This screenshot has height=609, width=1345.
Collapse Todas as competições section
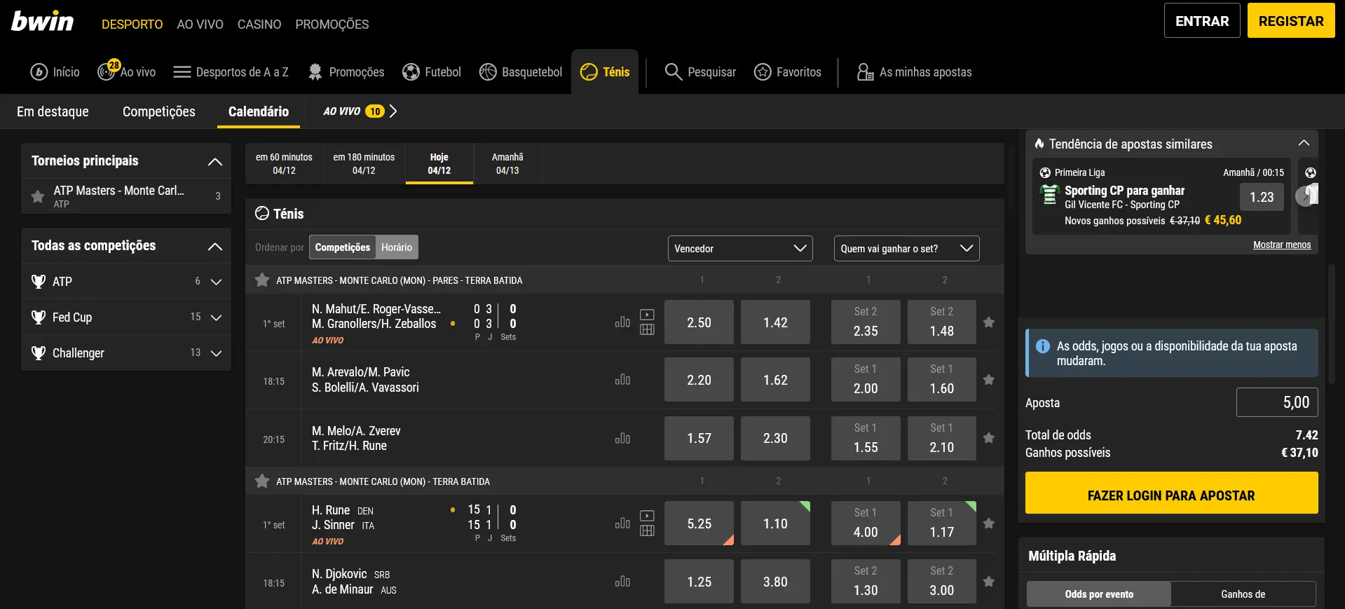(x=215, y=247)
